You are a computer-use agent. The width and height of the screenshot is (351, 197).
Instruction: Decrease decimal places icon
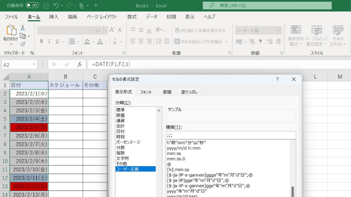(x=278, y=42)
